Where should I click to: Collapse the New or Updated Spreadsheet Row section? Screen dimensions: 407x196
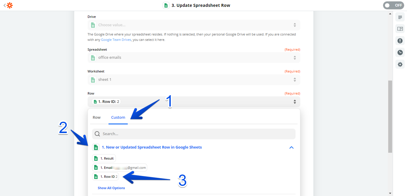pos(291,147)
